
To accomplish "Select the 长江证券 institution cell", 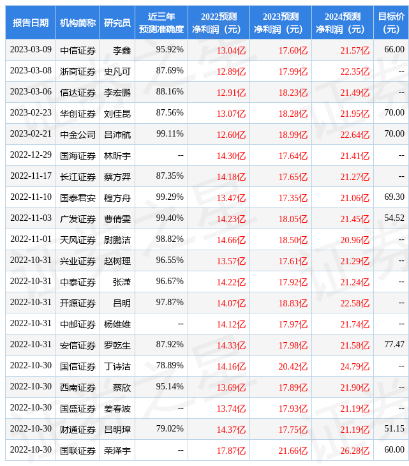I will 78,177.
